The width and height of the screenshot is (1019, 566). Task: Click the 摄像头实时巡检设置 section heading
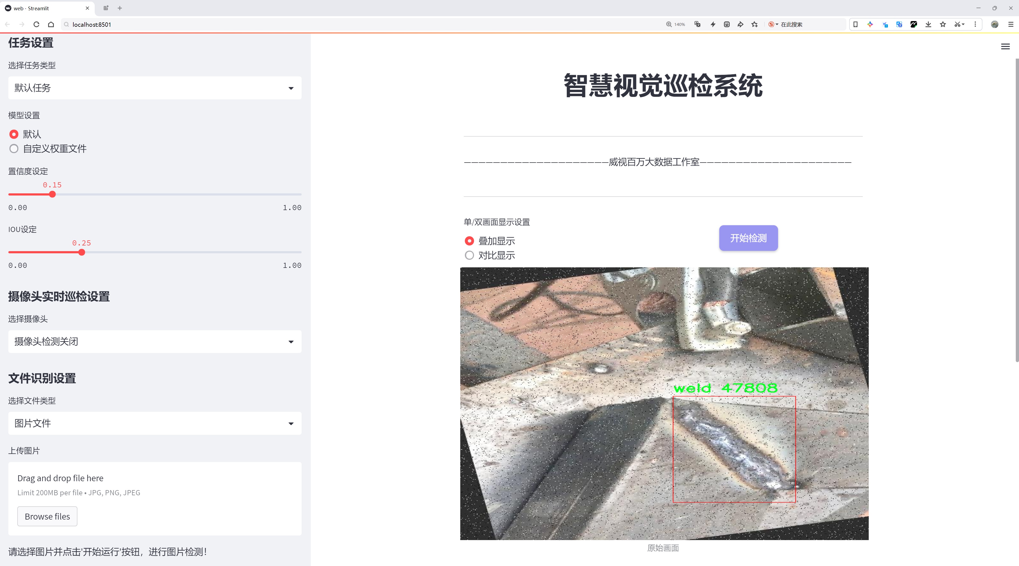click(59, 297)
